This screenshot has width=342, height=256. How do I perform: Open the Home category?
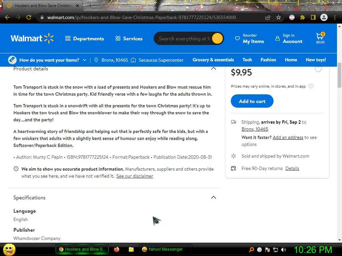click(x=291, y=60)
